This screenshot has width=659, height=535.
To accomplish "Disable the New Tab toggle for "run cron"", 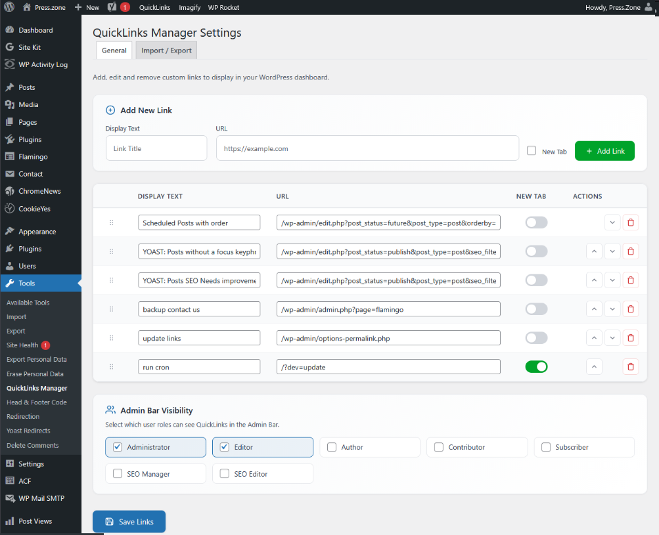I will [x=536, y=366].
